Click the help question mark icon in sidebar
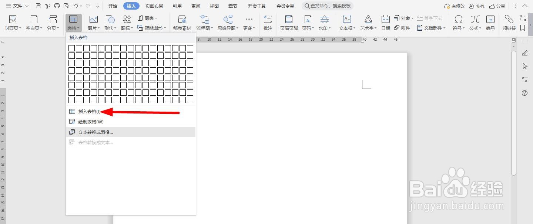 click(524, 93)
